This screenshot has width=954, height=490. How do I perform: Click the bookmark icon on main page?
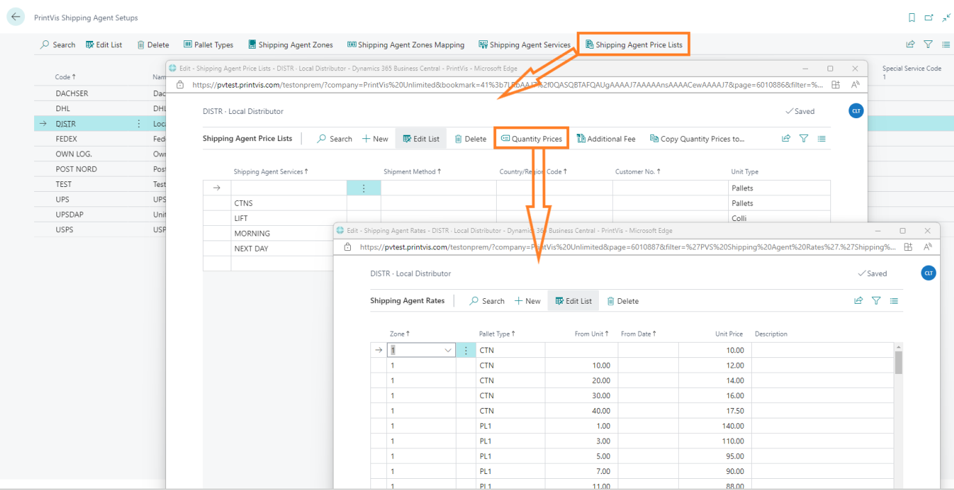coord(912,18)
